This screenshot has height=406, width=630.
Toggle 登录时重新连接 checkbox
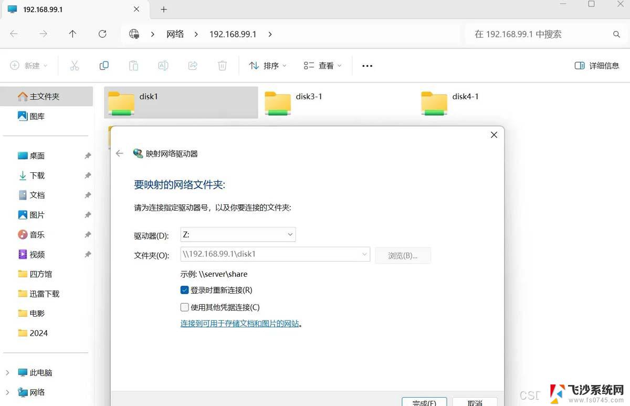184,290
